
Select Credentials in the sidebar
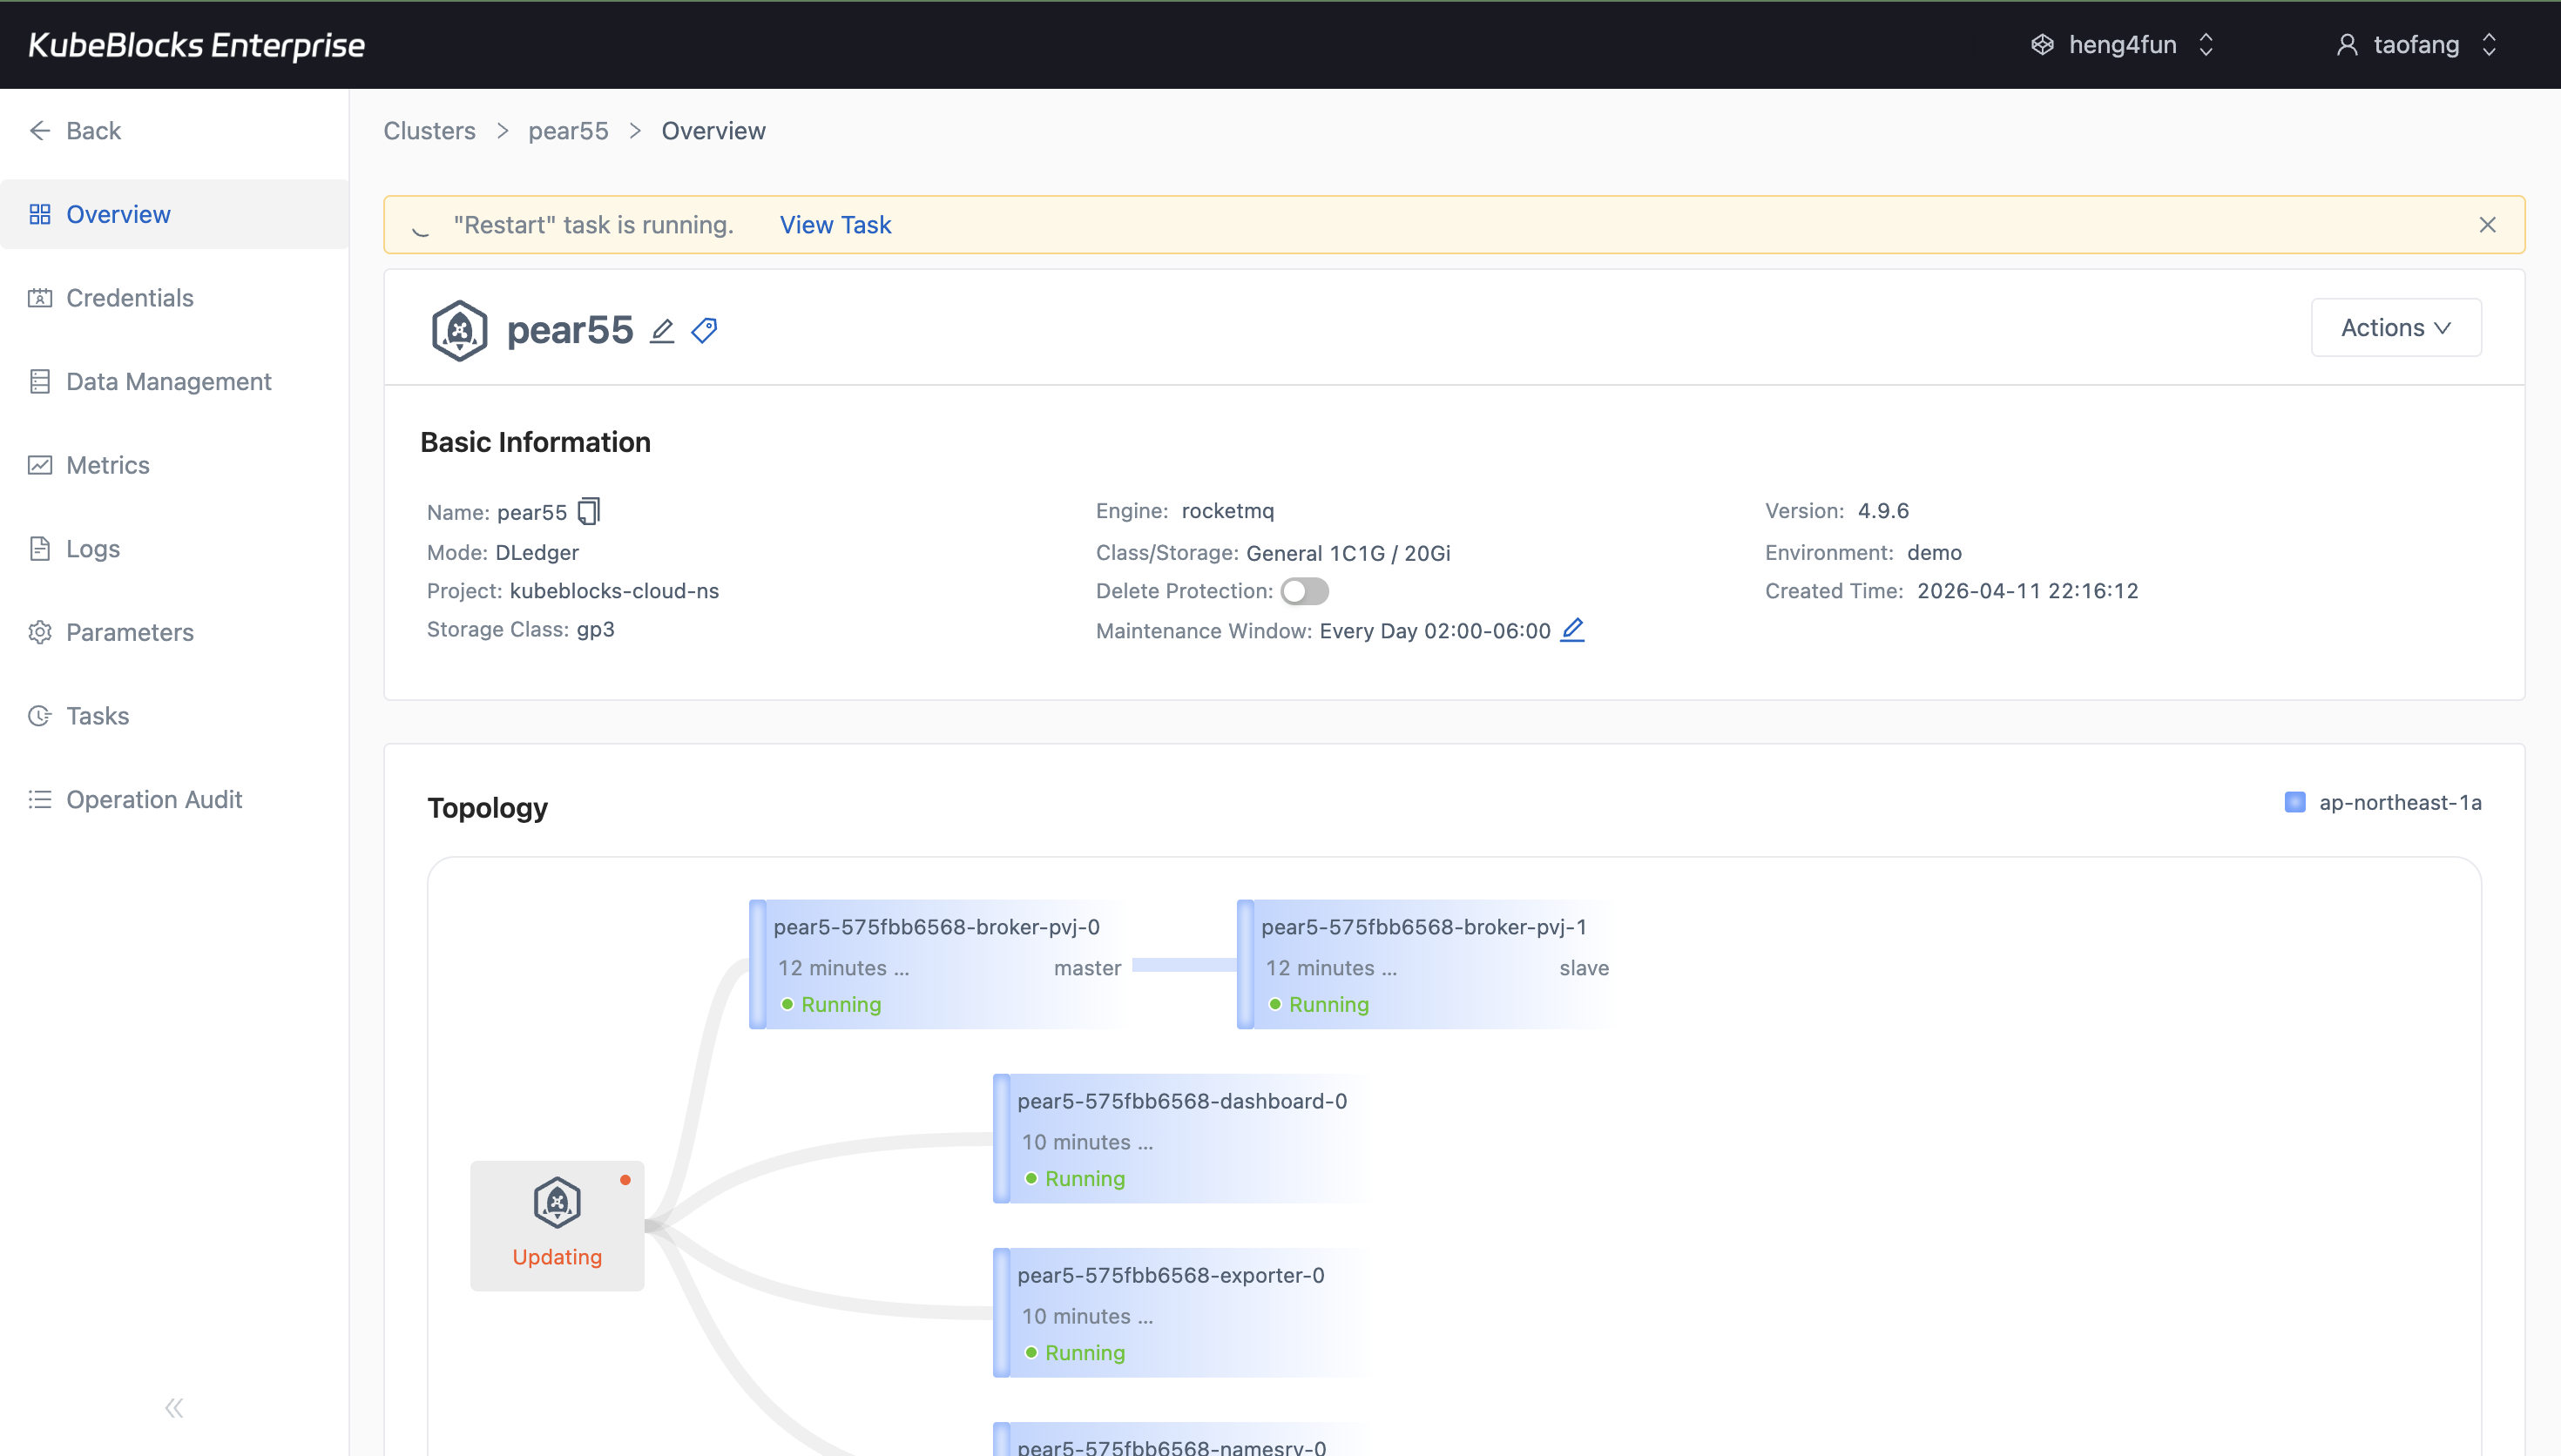(129, 297)
